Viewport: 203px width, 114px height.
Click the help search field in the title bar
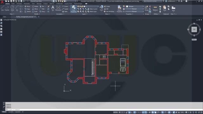click(x=153, y=1)
